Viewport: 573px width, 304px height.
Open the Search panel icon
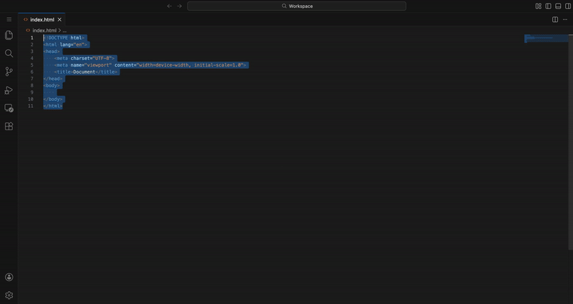(9, 53)
